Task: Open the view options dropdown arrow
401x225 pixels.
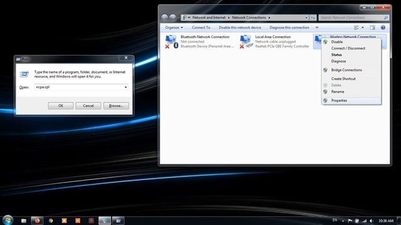Action: 363,27
